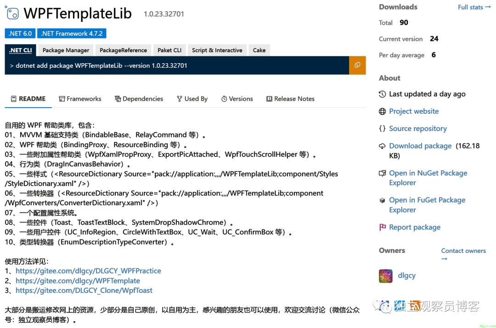This screenshot has width=496, height=328.
Task: Click the total downloads value 90
Action: tap(404, 22)
